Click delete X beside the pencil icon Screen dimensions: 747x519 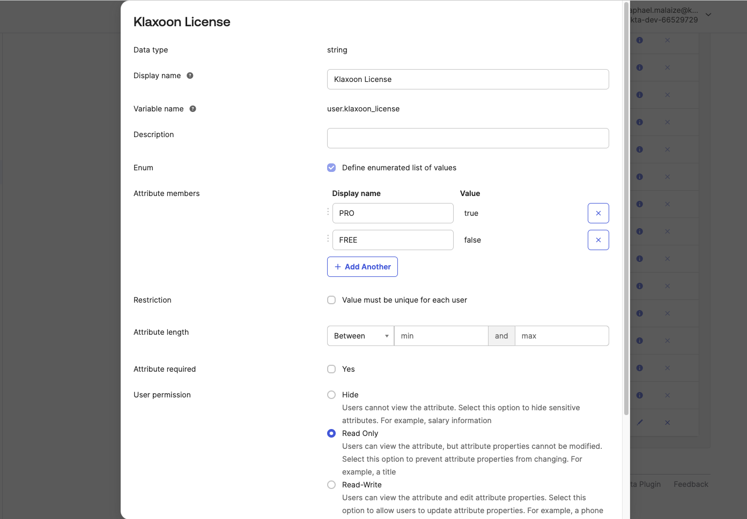click(x=667, y=423)
